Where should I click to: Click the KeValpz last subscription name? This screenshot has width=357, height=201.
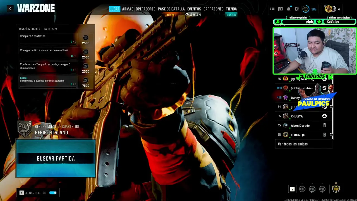(333, 21)
